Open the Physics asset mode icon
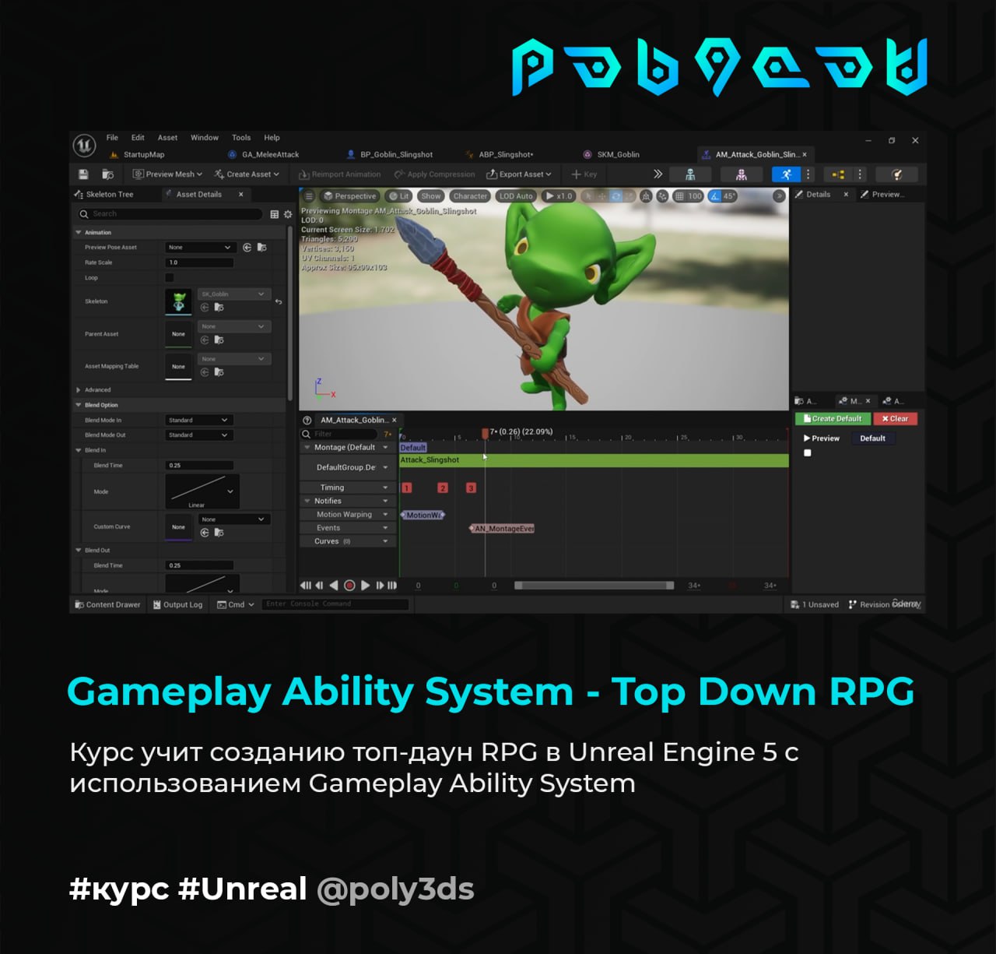This screenshot has width=996, height=954. point(896,174)
